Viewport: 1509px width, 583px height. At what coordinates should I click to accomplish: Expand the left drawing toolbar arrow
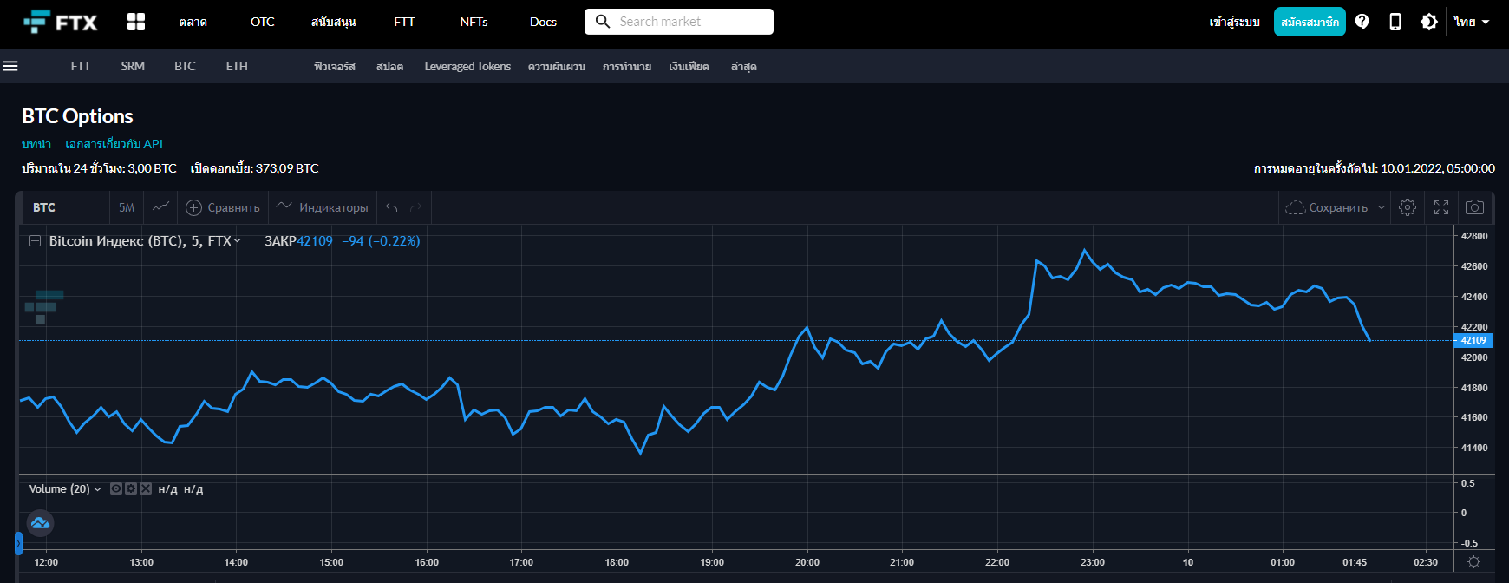[x=18, y=544]
